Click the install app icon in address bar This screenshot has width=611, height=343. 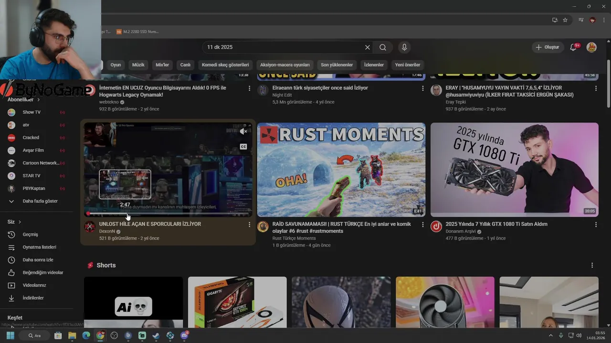(x=555, y=20)
